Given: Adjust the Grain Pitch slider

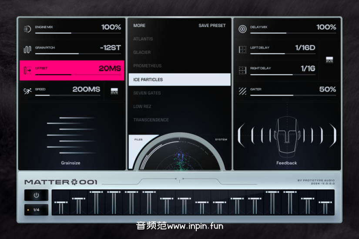Looking at the screenshot, I should tap(78, 54).
